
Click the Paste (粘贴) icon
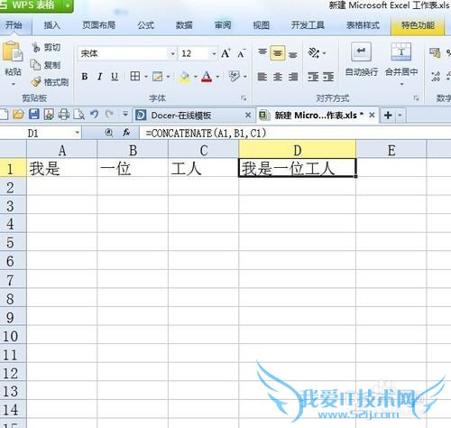[12, 51]
